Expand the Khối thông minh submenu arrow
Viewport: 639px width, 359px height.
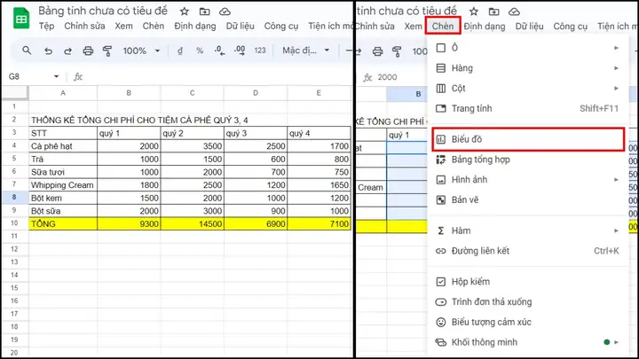coord(616,342)
